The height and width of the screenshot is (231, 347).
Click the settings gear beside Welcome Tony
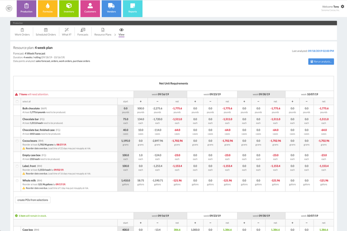coord(342,7)
